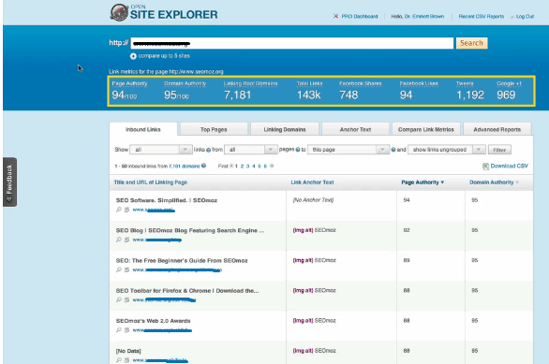Click the Linking Root Domains metric 7,181
549x364 pixels.
[x=238, y=95]
